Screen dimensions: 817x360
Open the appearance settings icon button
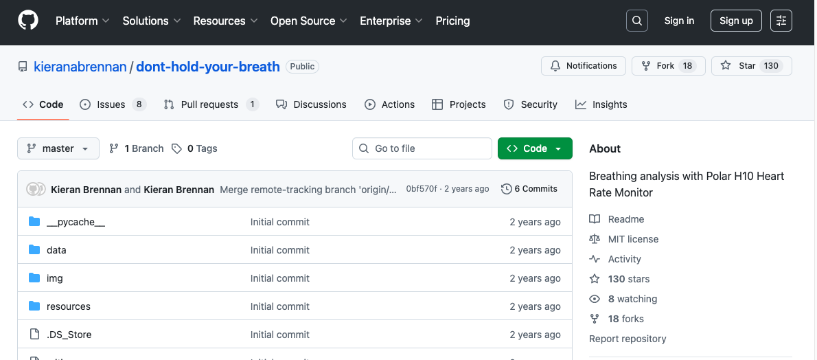(x=781, y=21)
